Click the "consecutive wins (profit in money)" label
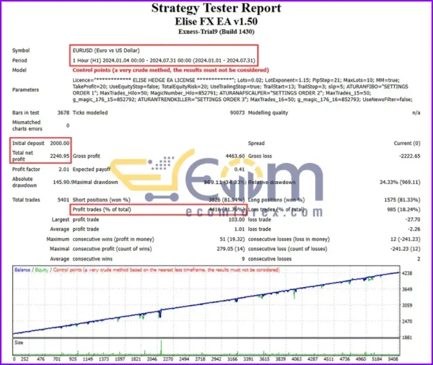Viewport: 433px width, 365px height. [113, 239]
